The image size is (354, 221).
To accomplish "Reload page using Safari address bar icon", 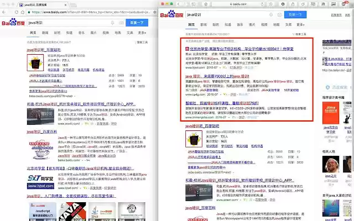I will (262, 4).
